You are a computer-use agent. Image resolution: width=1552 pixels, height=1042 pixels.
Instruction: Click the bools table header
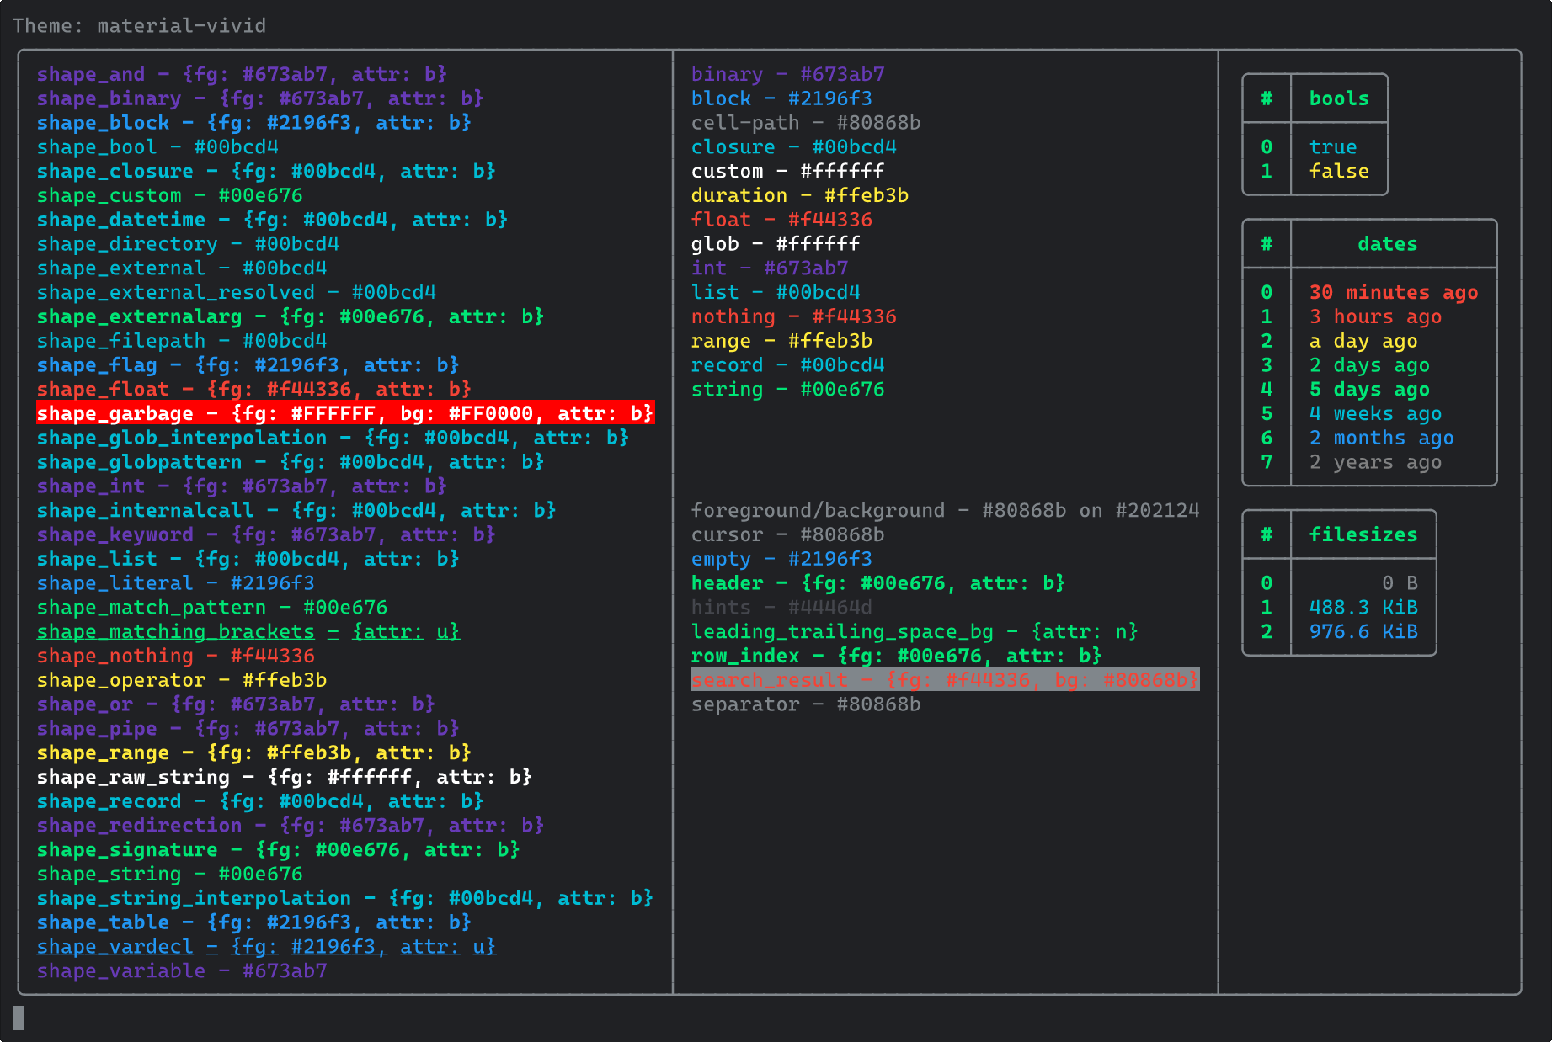(1339, 98)
